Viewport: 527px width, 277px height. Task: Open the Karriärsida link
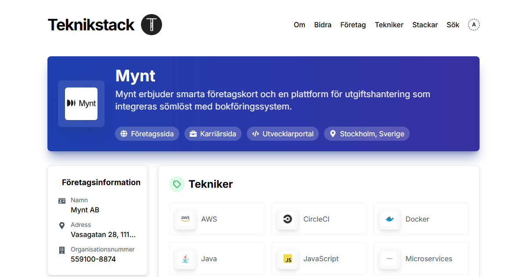coord(213,134)
